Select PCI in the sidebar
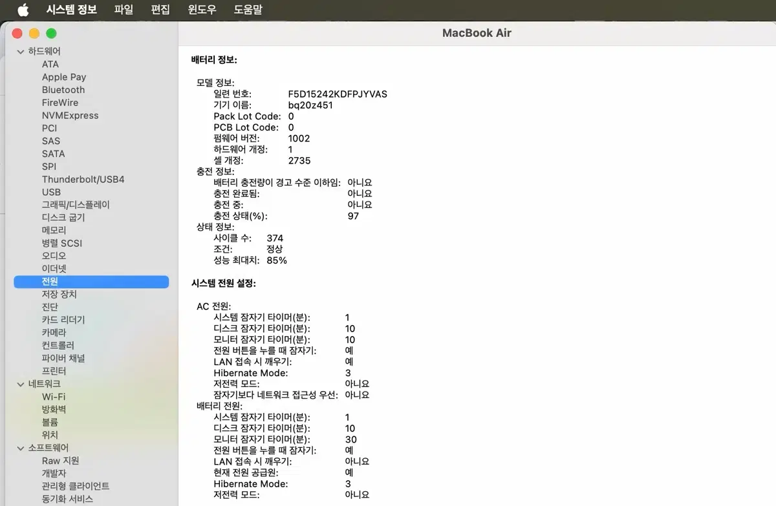 coord(50,128)
